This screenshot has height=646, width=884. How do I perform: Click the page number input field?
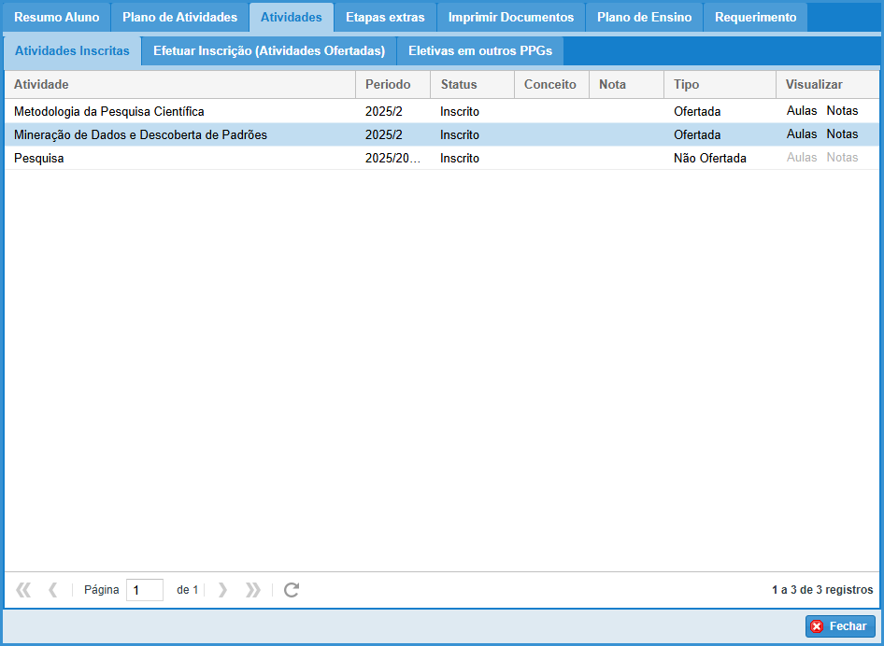(x=144, y=590)
